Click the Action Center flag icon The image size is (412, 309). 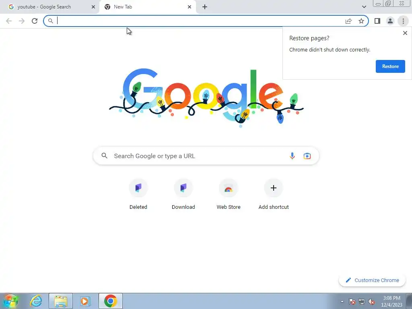352,302
